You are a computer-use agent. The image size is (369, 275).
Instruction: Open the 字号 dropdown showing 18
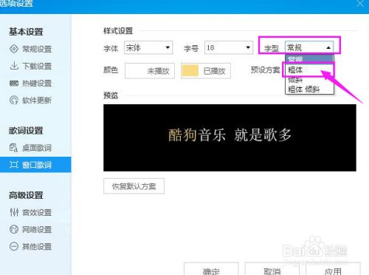(229, 47)
